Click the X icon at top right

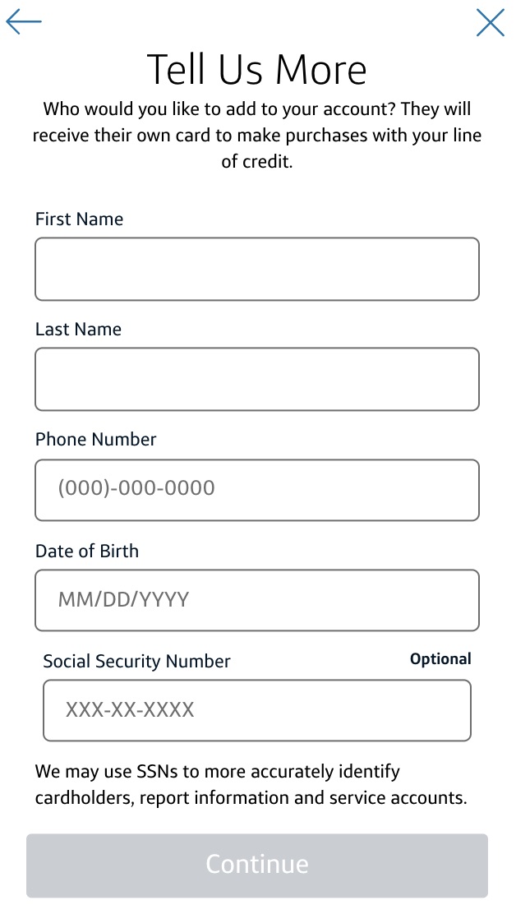point(491,23)
